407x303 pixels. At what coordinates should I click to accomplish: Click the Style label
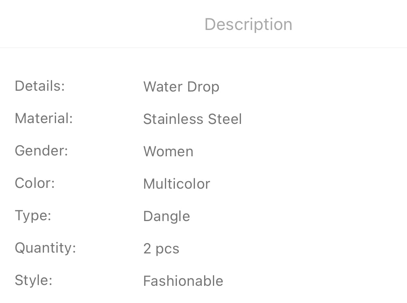click(34, 280)
